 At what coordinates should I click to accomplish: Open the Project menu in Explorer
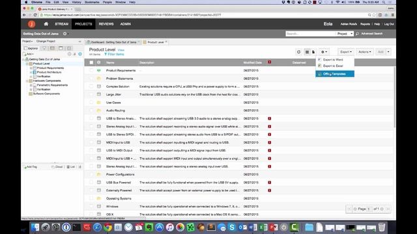pos(27,42)
